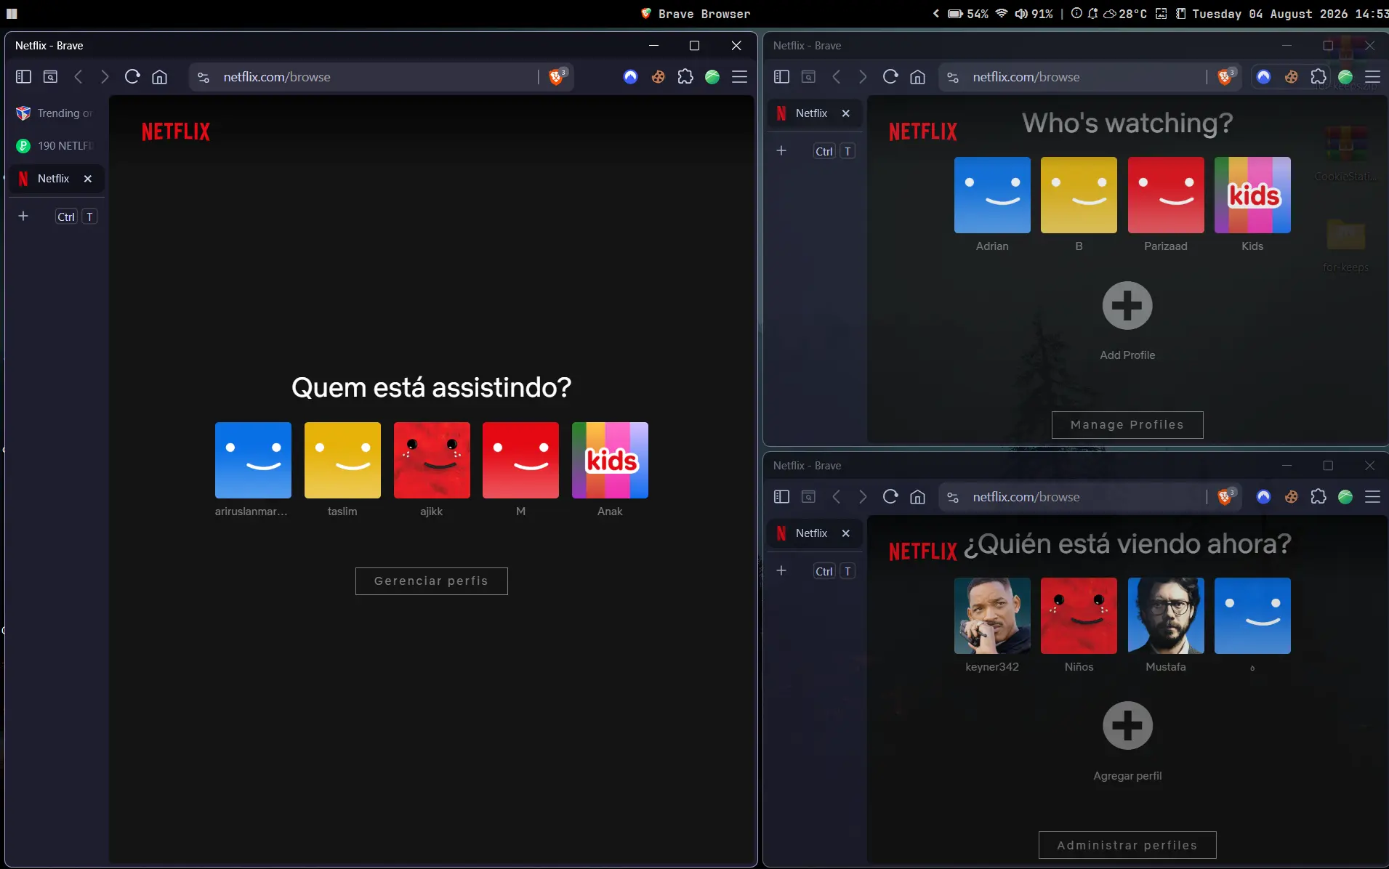Open tab search in the left Netflix window
Image resolution: width=1389 pixels, height=869 pixels.
click(50, 77)
